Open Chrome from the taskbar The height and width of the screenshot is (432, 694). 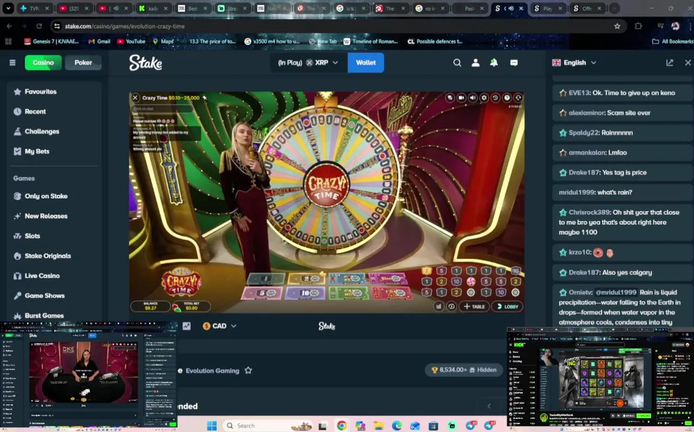[x=341, y=426]
